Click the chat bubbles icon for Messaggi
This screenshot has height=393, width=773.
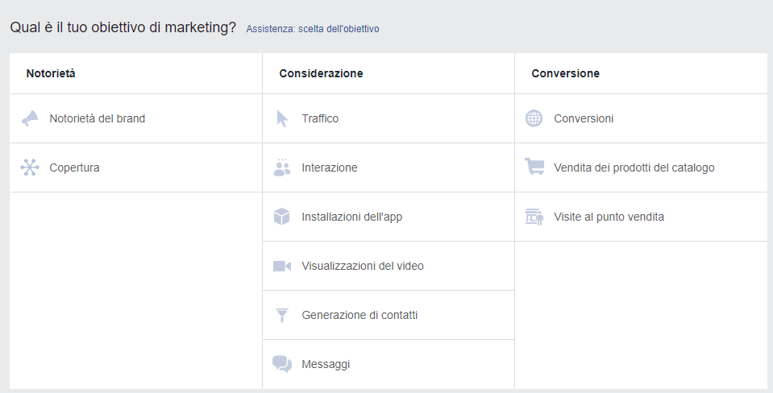coord(281,364)
